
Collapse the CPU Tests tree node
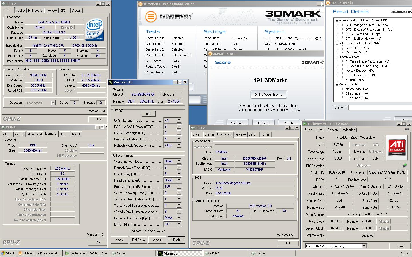point(337,43)
